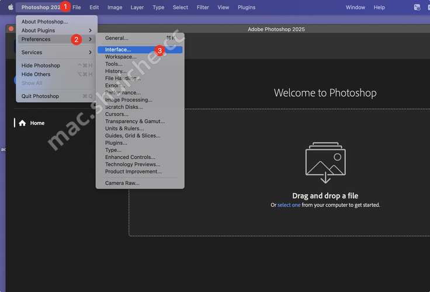The height and width of the screenshot is (292, 430).
Task: Open Camera Raw... preferences
Action: point(140,183)
